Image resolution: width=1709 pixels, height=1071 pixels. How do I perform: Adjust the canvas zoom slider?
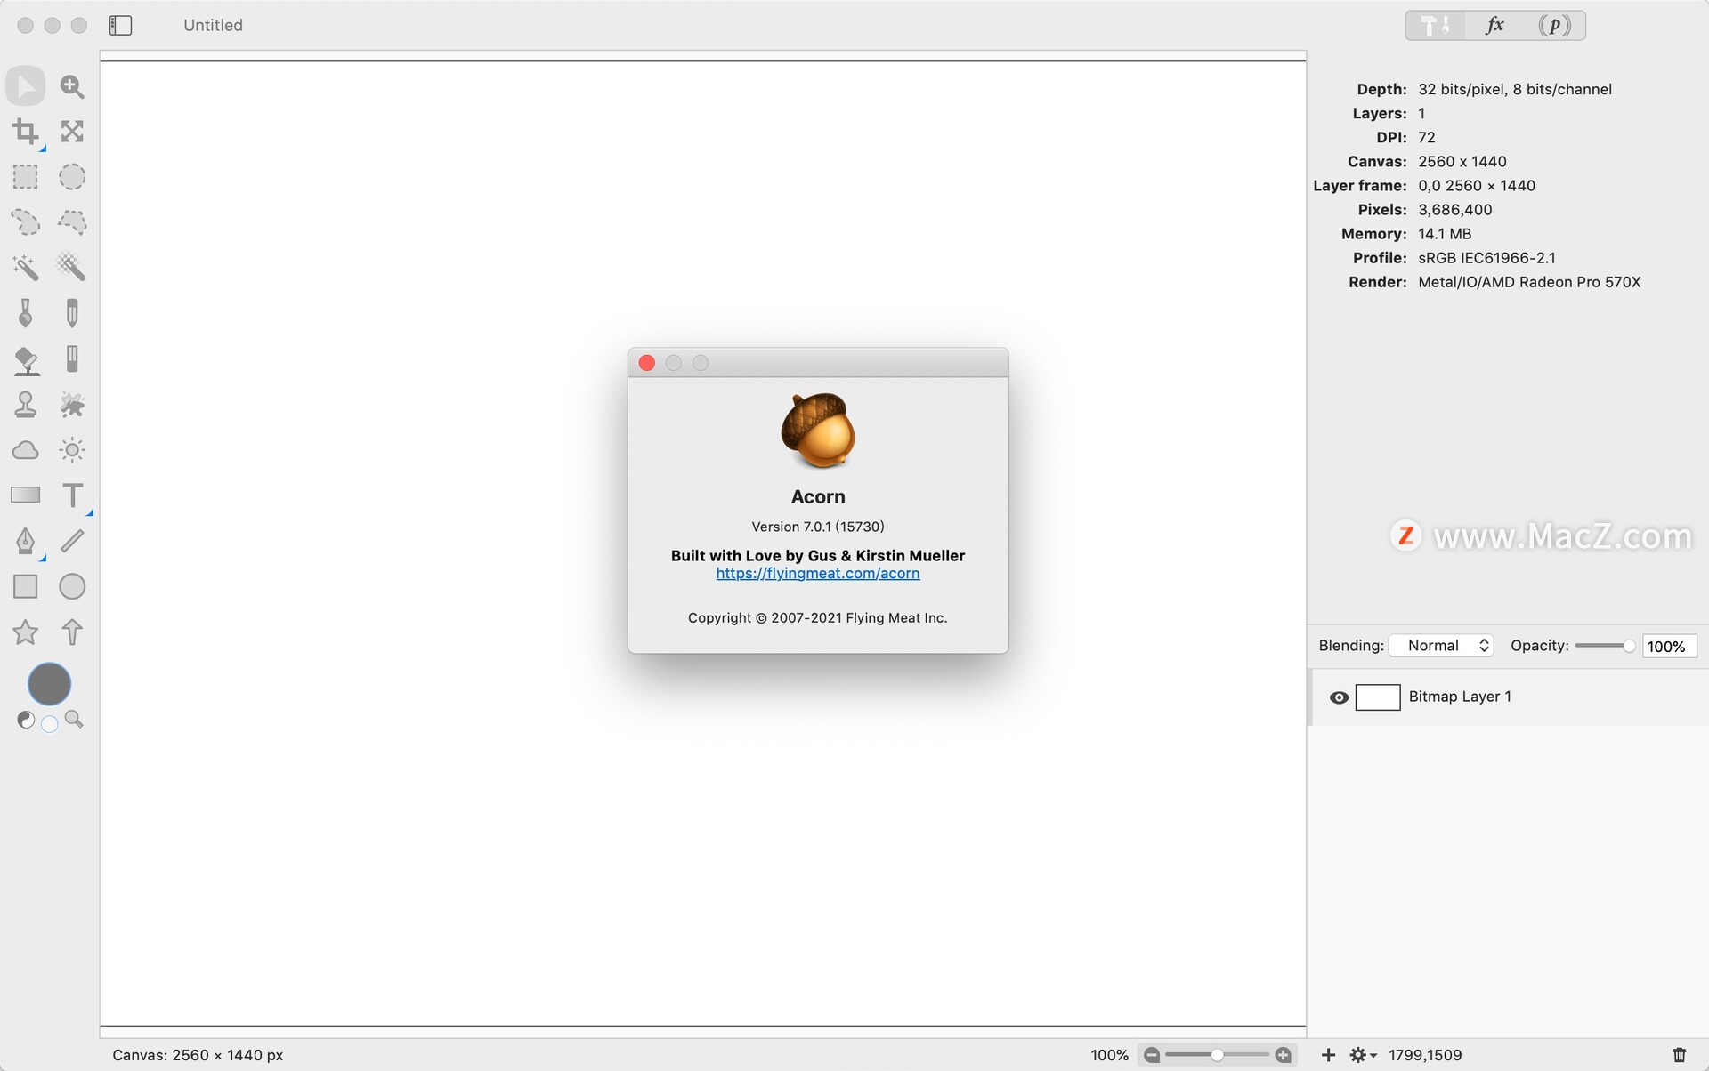click(1217, 1055)
